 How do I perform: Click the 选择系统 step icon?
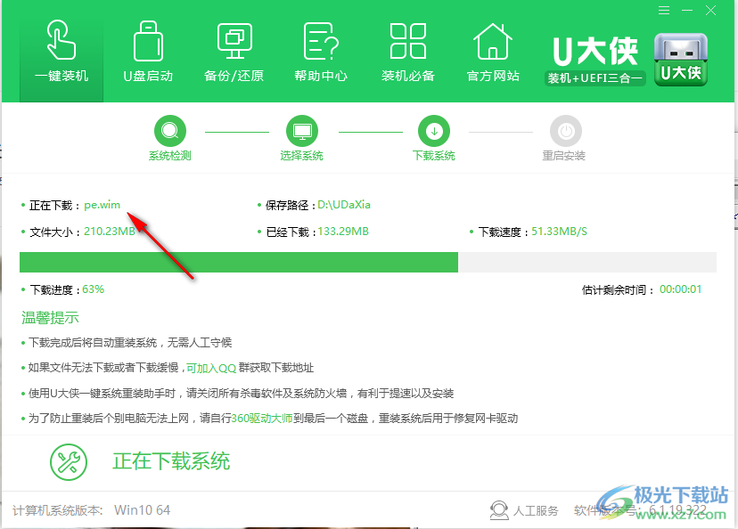302,131
